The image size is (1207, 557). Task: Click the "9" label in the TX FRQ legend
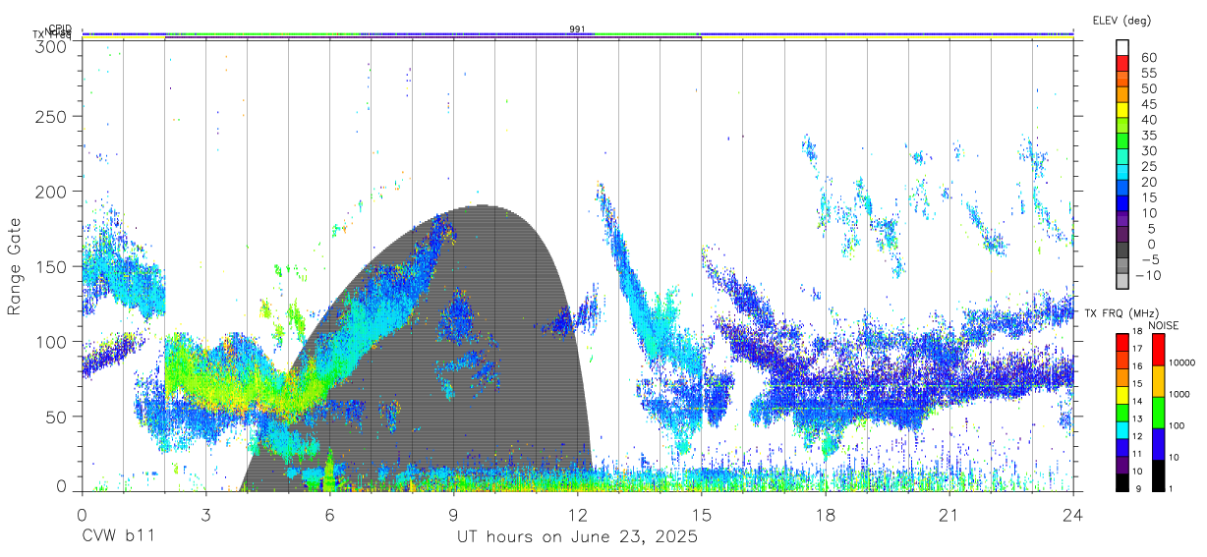pos(1138,488)
